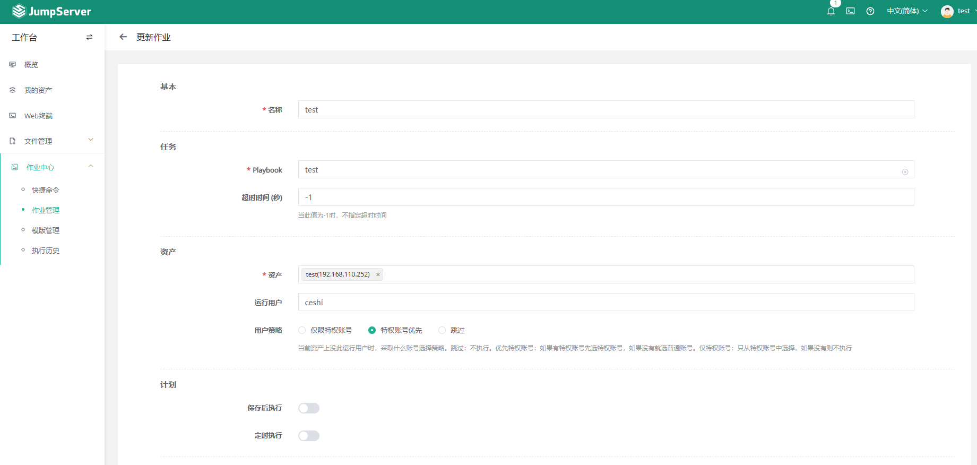Viewport: 977px width, 465px height.
Task: Click the back arrow beside 更新作业
Action: [123, 37]
